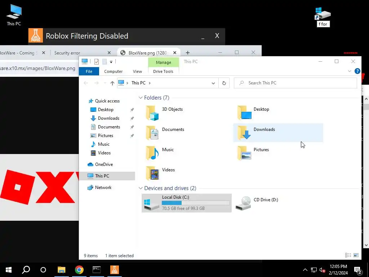Select the Downloads folder in Folders group

[x=278, y=133]
